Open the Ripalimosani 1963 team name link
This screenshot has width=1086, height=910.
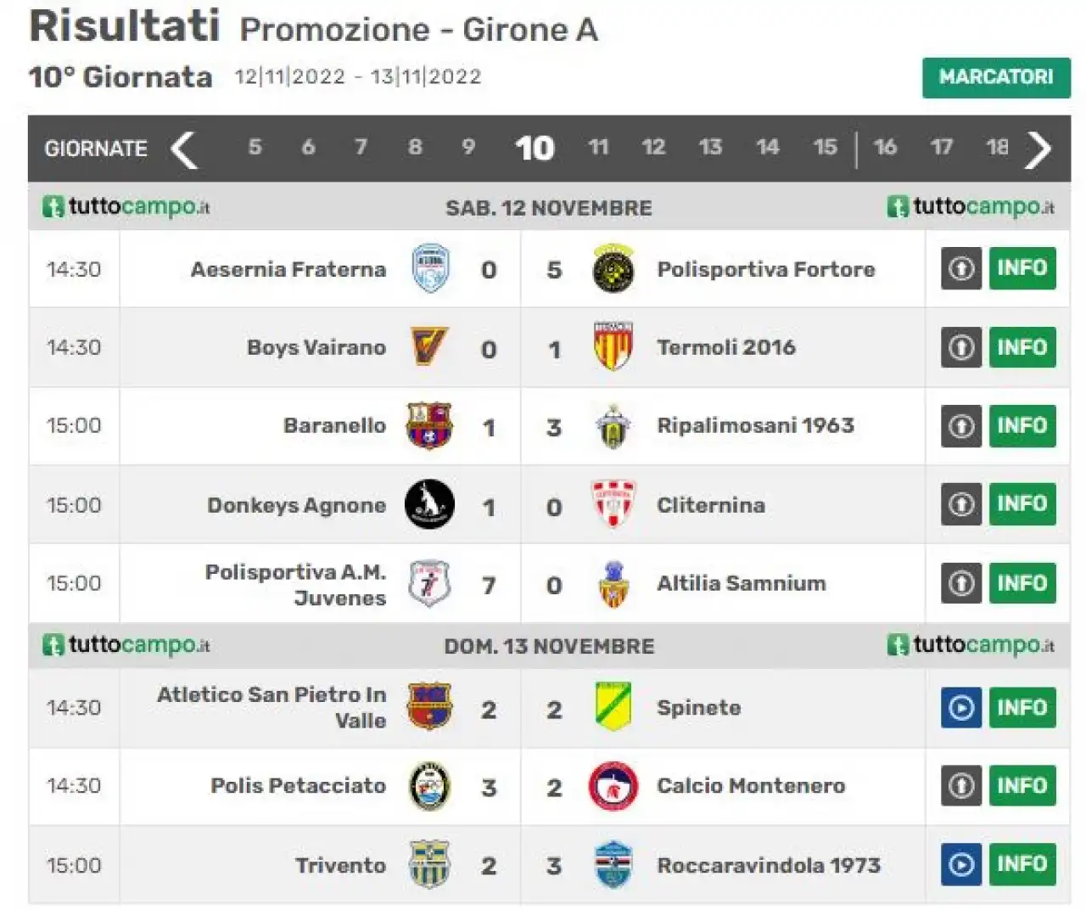click(755, 425)
